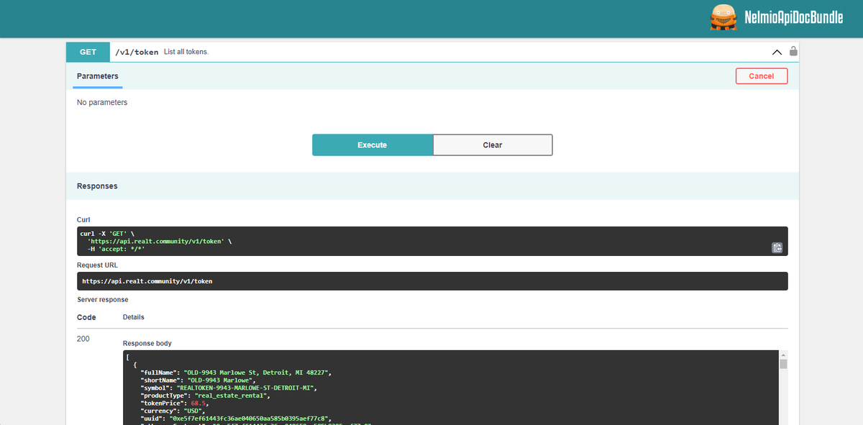Image resolution: width=863 pixels, height=425 pixels.
Task: Click the Code column header
Action: point(86,317)
